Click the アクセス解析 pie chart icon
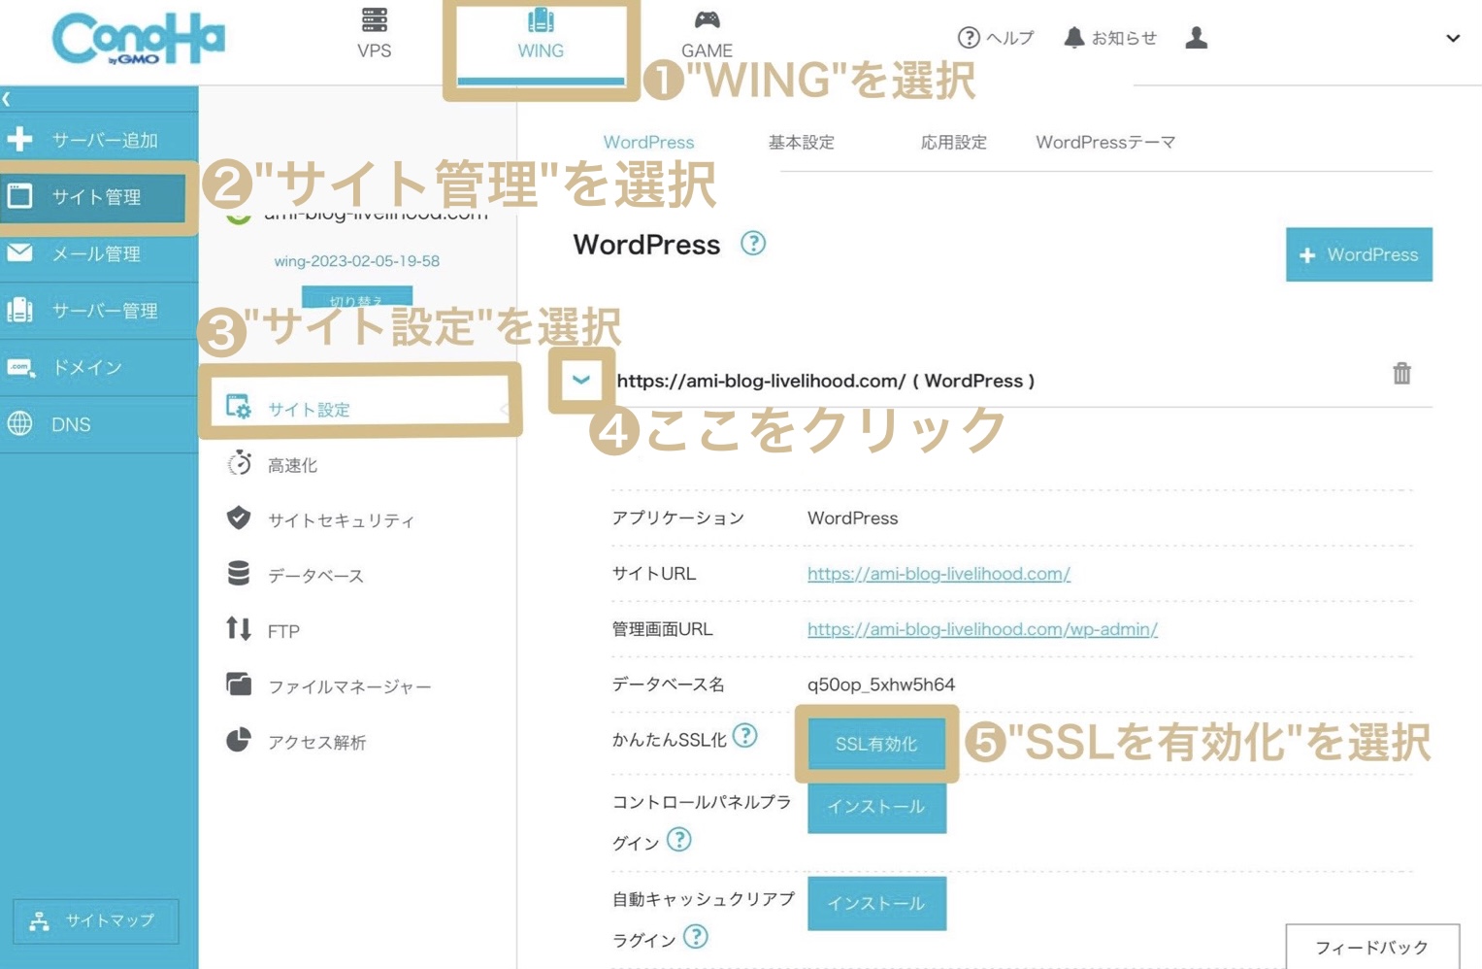The height and width of the screenshot is (969, 1482). tap(238, 740)
